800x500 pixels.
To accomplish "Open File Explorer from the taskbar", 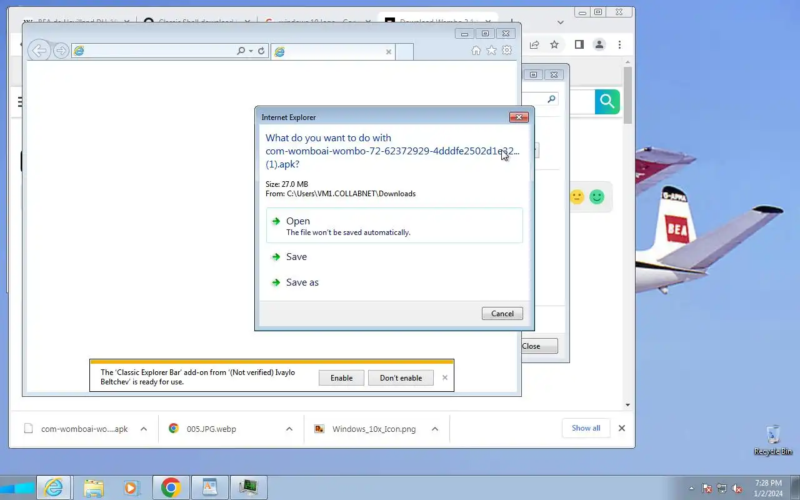I will click(x=93, y=487).
